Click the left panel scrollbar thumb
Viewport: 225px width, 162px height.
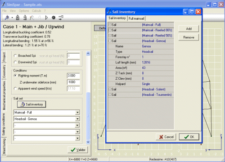88,116
